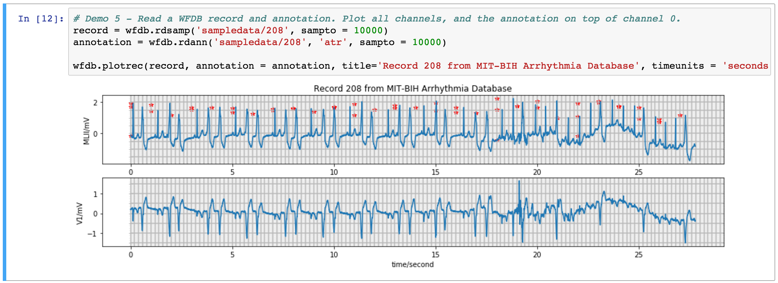This screenshot has width=778, height=283.
Task: Click the 'Record 208 from MIT-BIH Arrhythmia Database' string
Action: click(508, 66)
